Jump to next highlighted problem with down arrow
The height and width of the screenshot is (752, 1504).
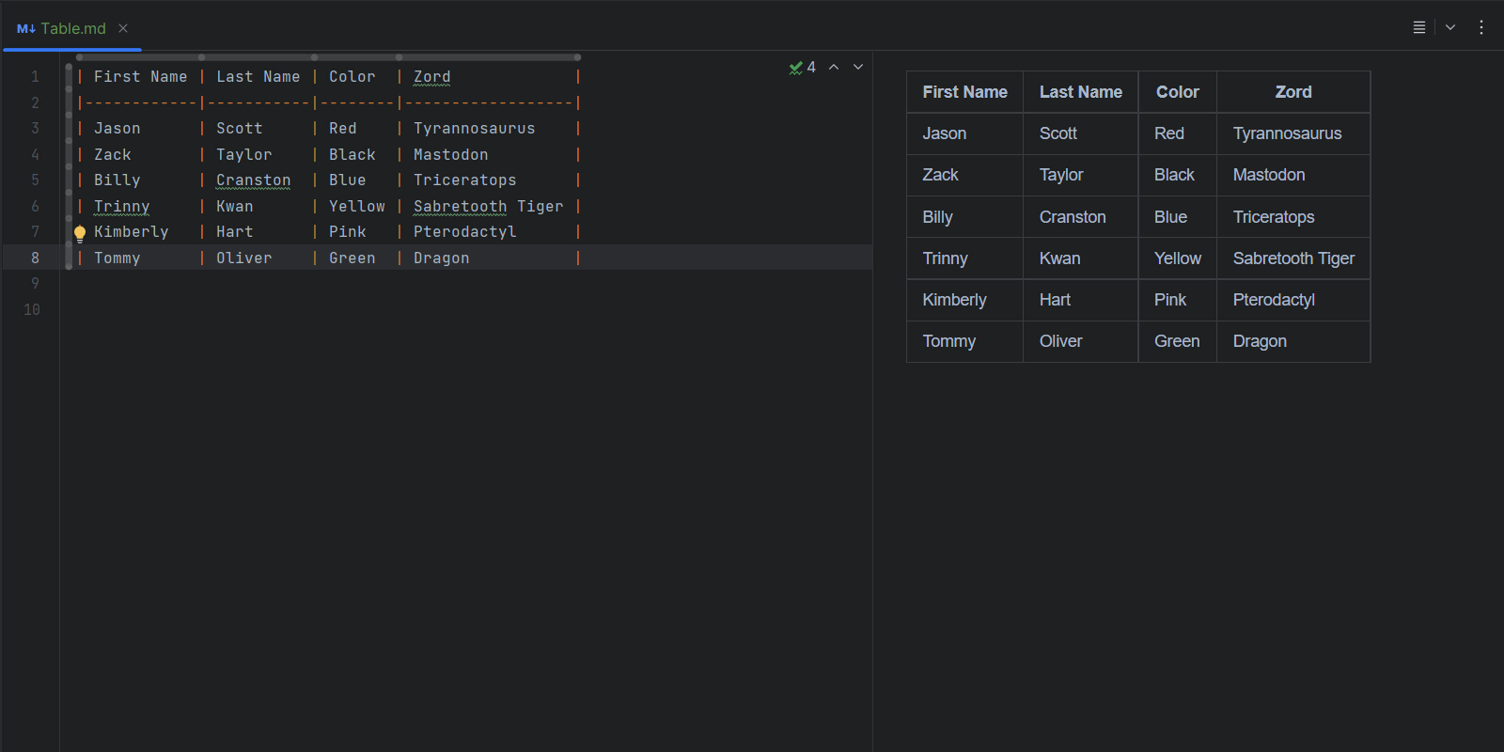tap(858, 67)
